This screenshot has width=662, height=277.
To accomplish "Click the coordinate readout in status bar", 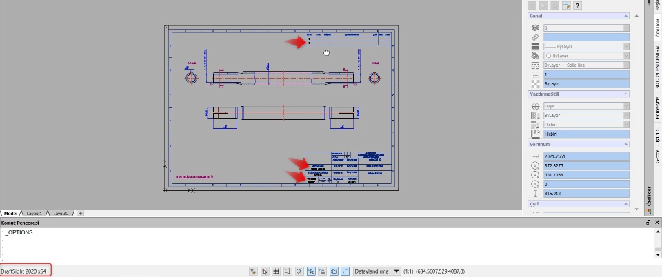I will point(441,271).
